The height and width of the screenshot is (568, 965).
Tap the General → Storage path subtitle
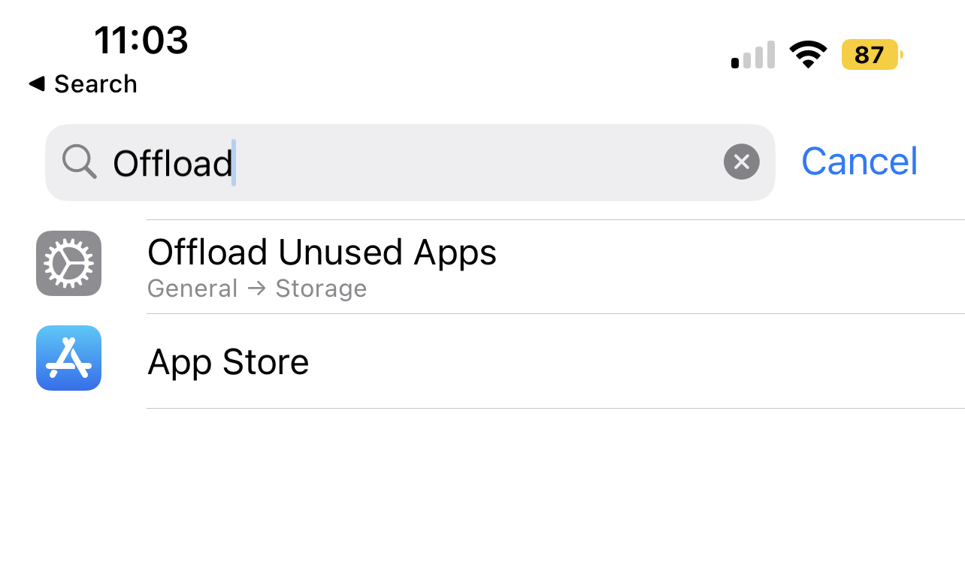257,289
